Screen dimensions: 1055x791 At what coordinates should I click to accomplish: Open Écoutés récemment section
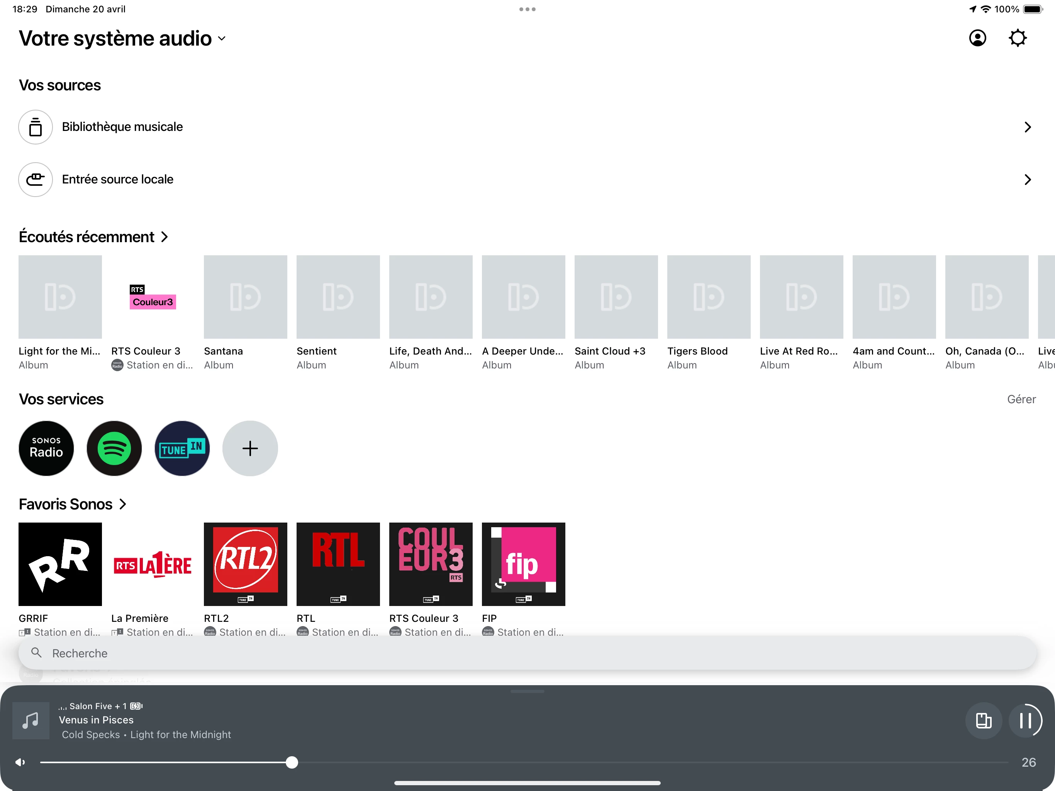pos(93,237)
